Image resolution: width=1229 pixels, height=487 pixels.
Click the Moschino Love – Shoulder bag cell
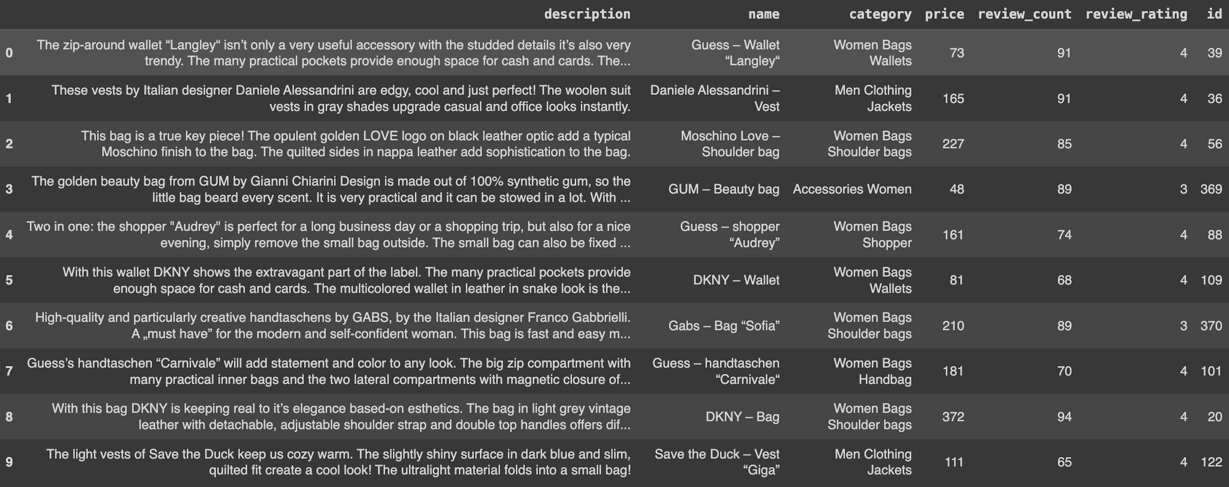pos(730,144)
